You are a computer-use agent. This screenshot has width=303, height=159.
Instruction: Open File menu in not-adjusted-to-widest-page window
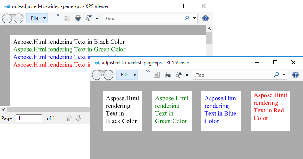click(37, 18)
